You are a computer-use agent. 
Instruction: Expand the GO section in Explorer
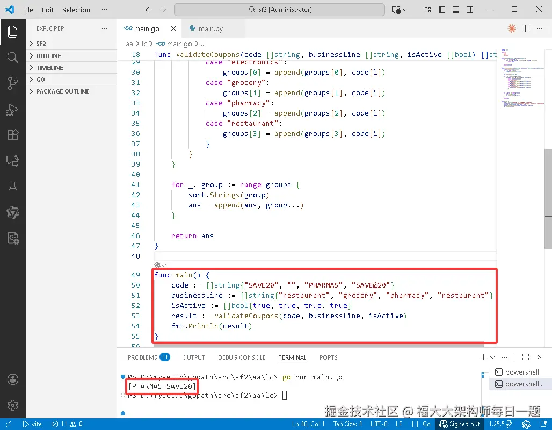[71, 80]
